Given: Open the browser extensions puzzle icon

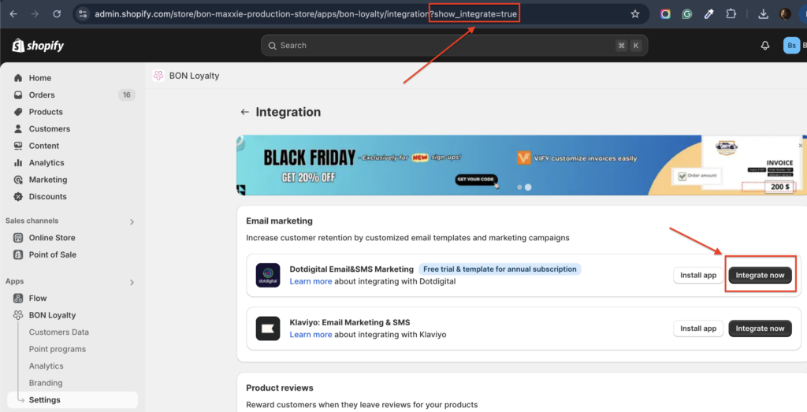Looking at the screenshot, I should click(731, 14).
